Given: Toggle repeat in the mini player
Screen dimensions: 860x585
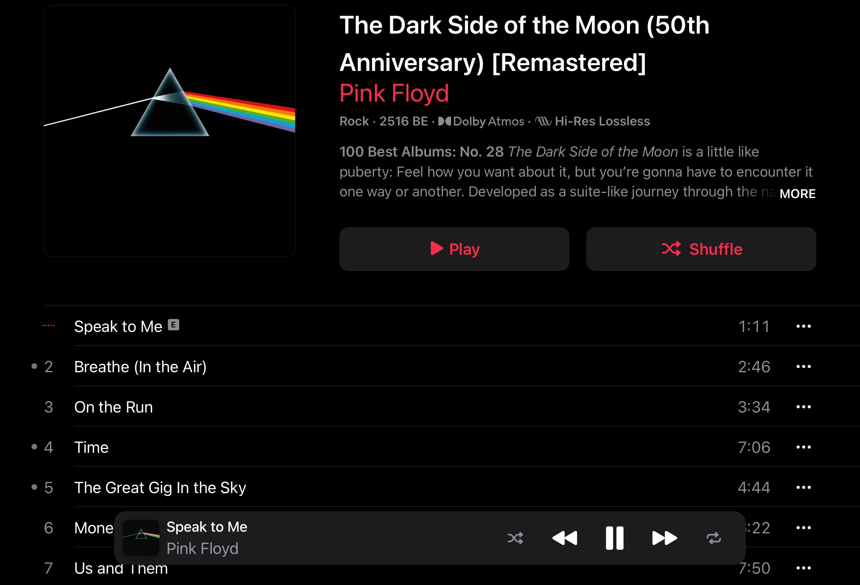Looking at the screenshot, I should pyautogui.click(x=713, y=538).
